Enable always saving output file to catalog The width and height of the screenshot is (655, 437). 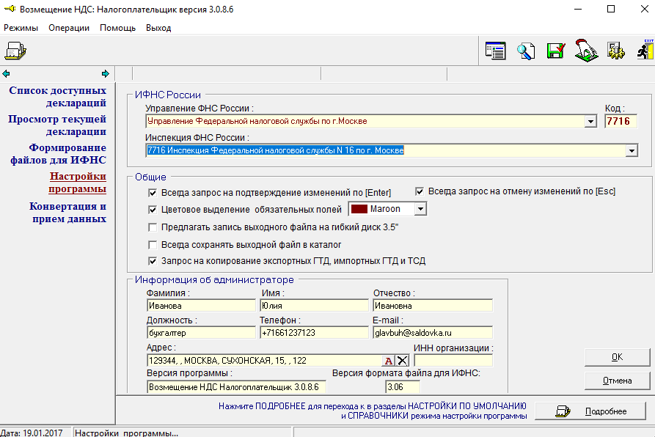(x=153, y=244)
